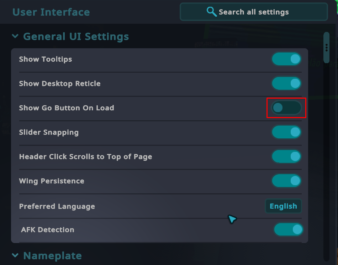Toggle Slider Snapping off
Viewport: 338px width, 265px height.
(286, 132)
